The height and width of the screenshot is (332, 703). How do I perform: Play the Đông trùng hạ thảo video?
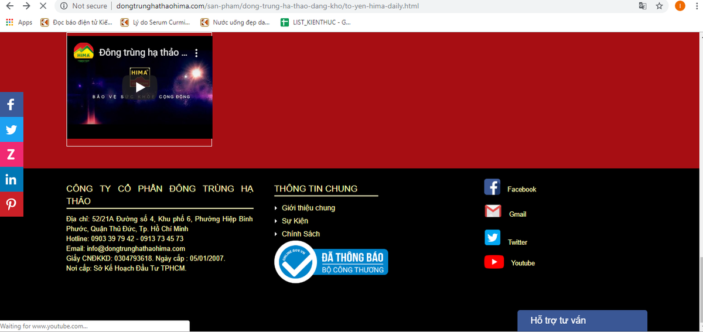140,87
